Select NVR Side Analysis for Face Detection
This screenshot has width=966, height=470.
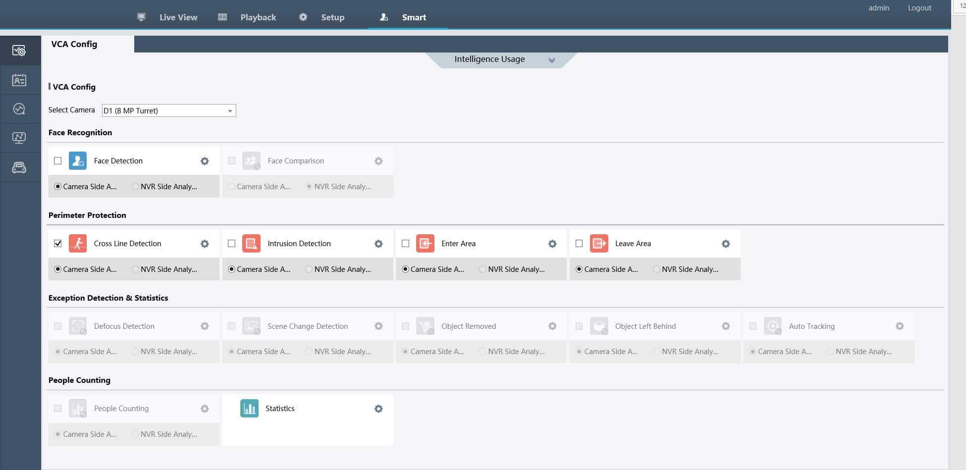click(x=135, y=187)
